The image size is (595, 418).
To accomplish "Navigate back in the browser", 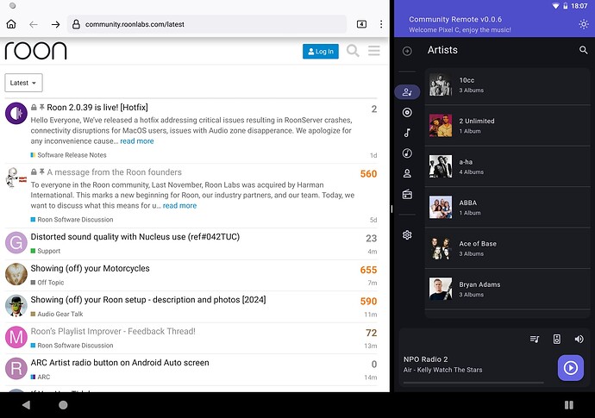I will (x=34, y=24).
